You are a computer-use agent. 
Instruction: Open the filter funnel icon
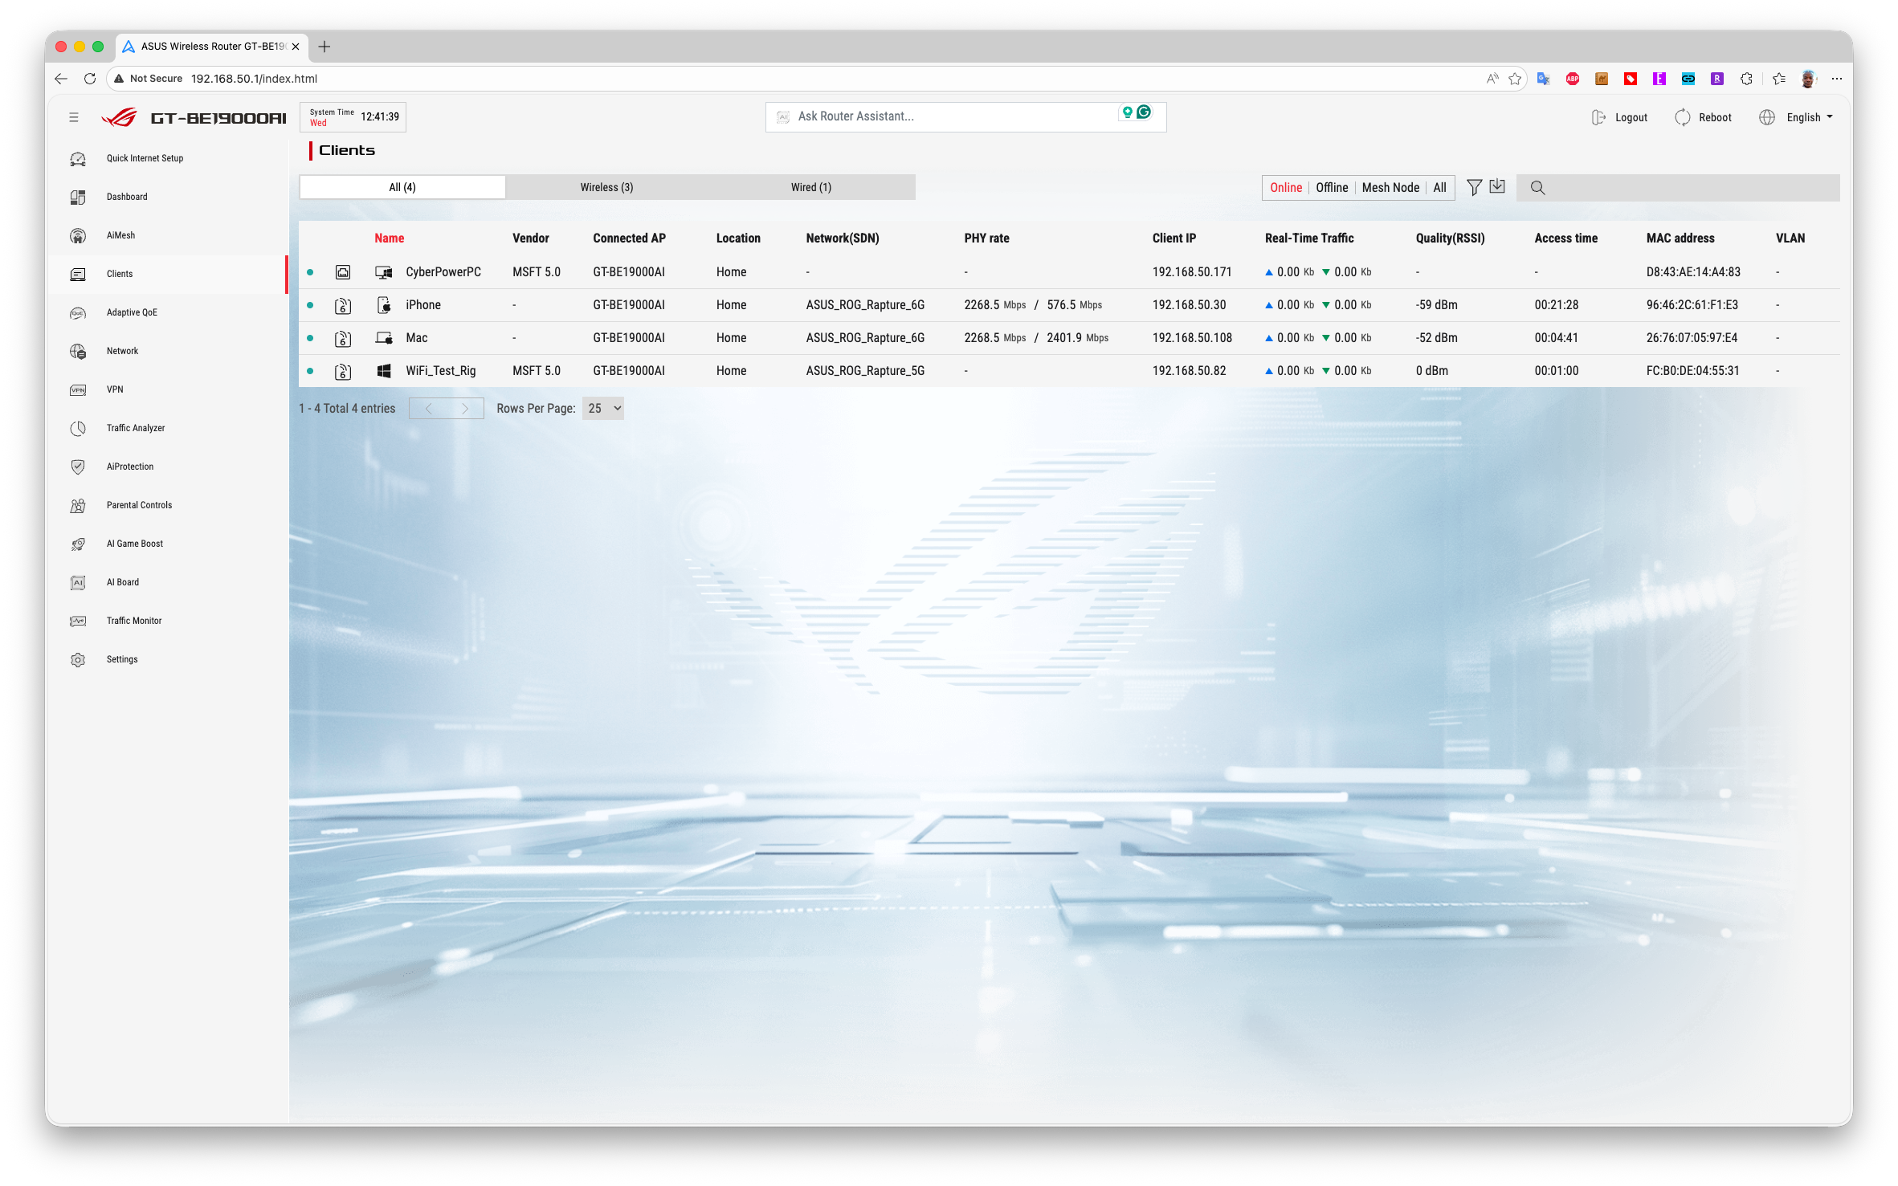1474,187
